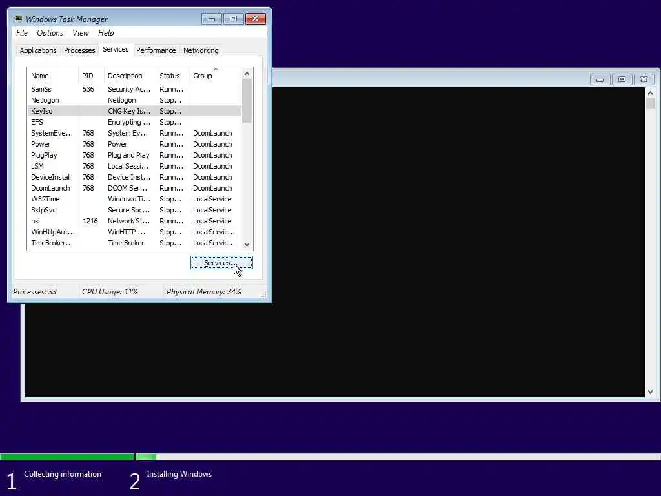Select the SamSs service row
661x496 pixels.
click(134, 89)
